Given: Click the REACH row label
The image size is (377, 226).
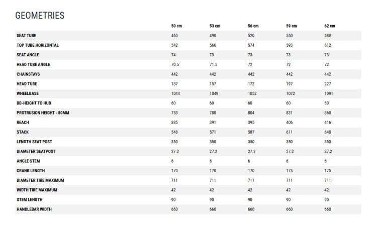Looking at the screenshot, I should click(23, 123).
